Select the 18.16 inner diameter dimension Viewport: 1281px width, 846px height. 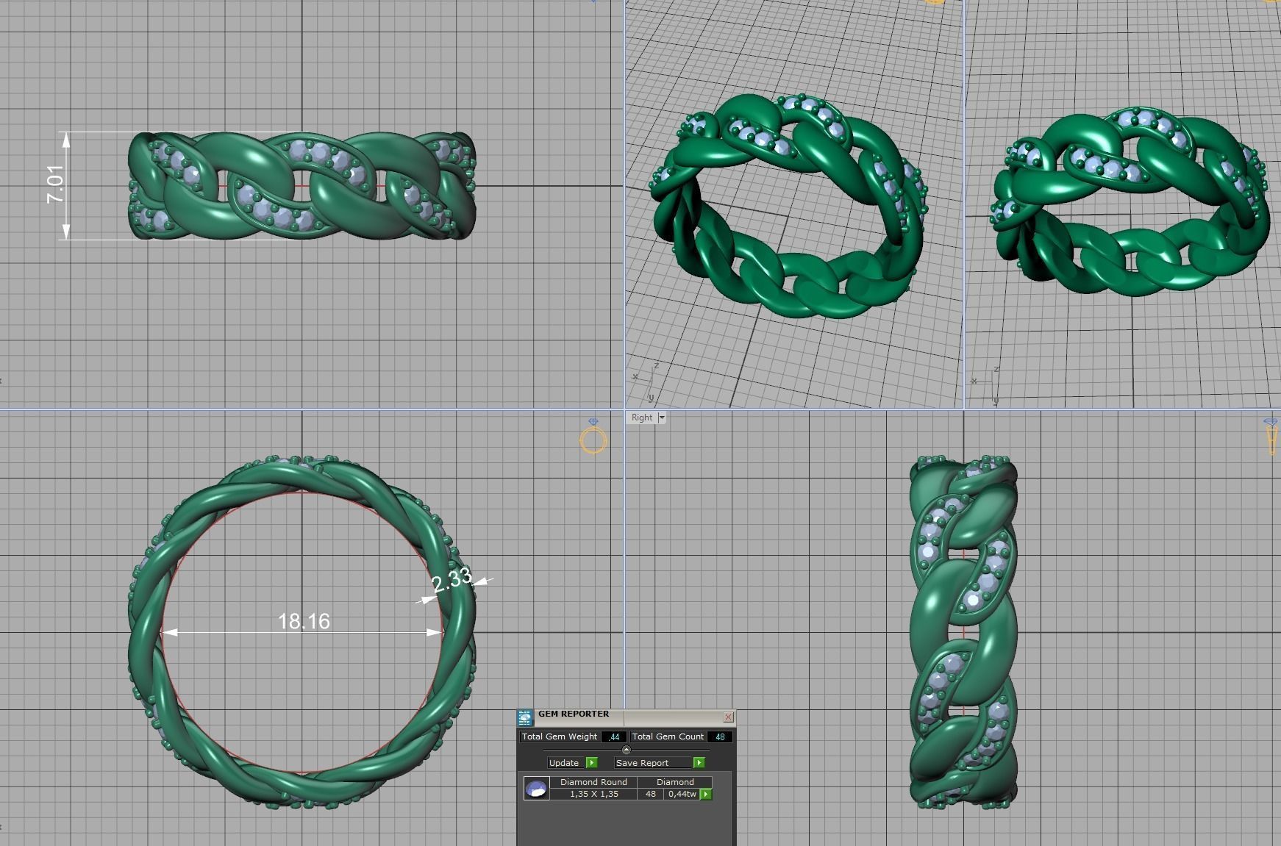pyautogui.click(x=304, y=622)
